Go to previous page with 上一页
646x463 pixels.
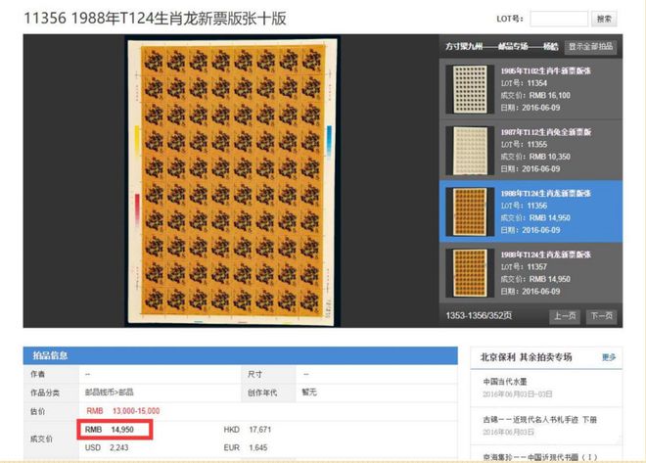[x=565, y=316]
